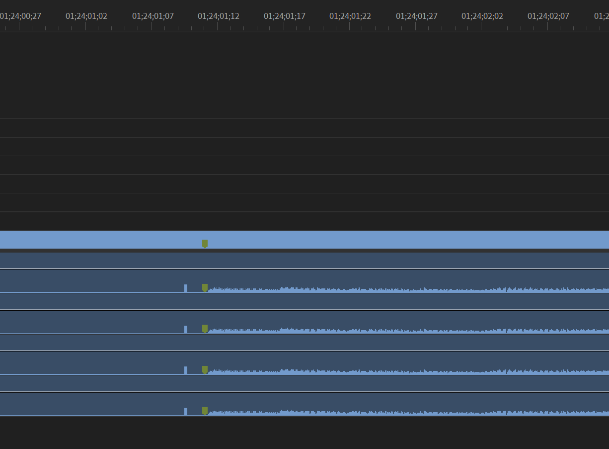Select the green marker on the video clip
This screenshot has height=449, width=609.
[205, 243]
